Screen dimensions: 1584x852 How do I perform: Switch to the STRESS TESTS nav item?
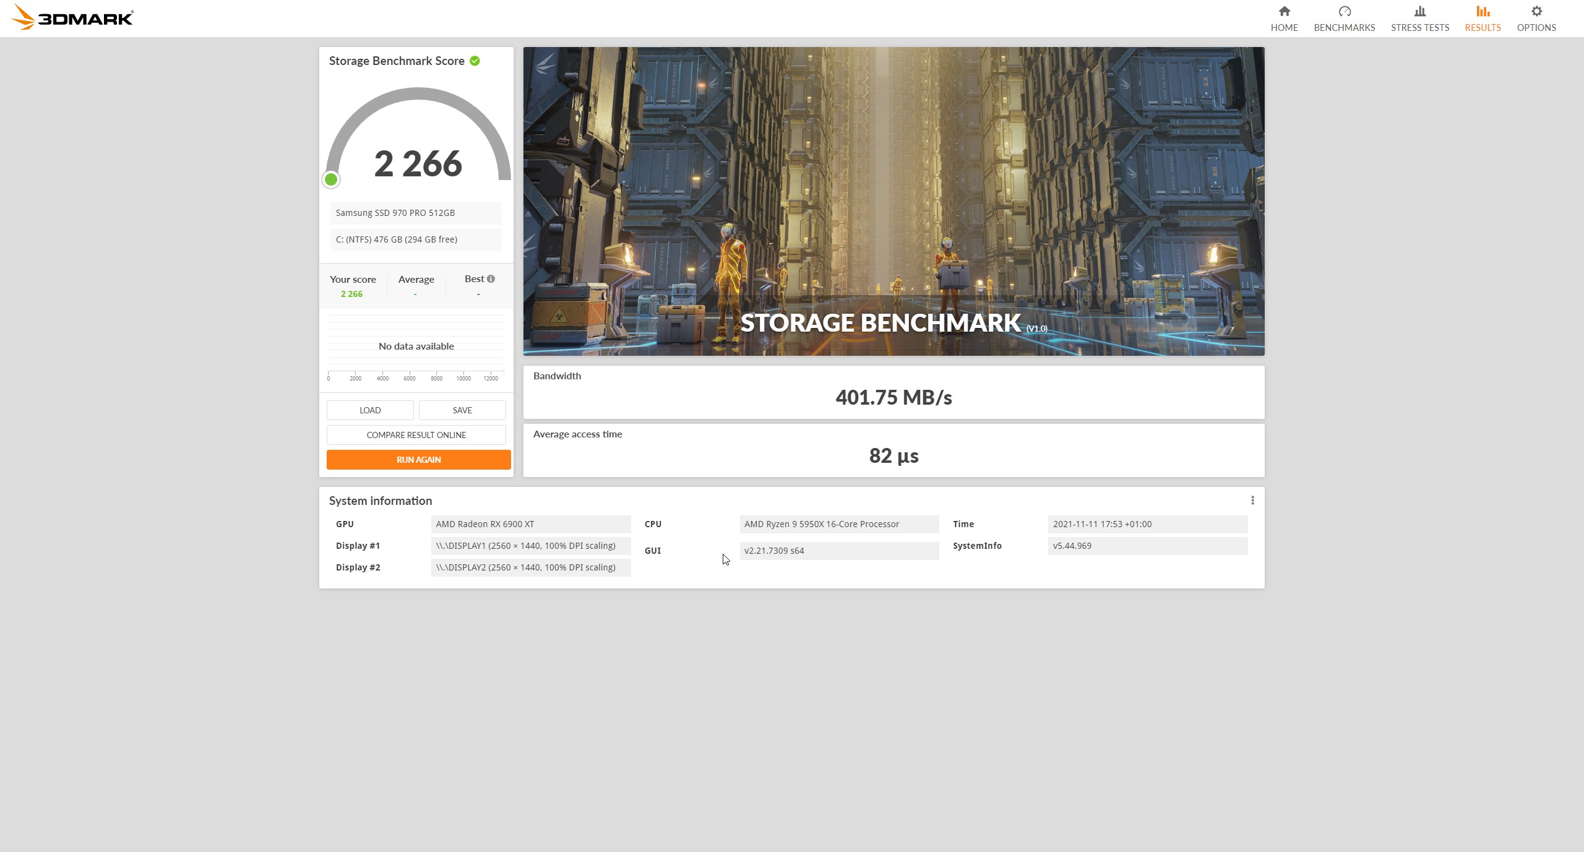(x=1419, y=27)
